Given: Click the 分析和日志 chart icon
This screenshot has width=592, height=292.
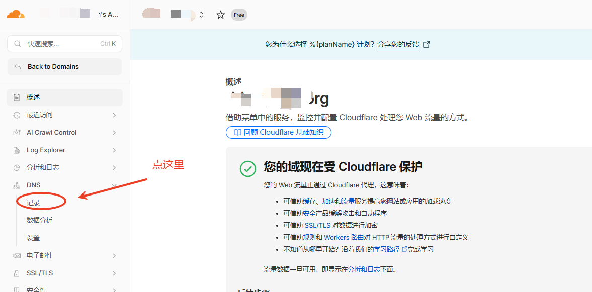Looking at the screenshot, I should (x=17, y=168).
